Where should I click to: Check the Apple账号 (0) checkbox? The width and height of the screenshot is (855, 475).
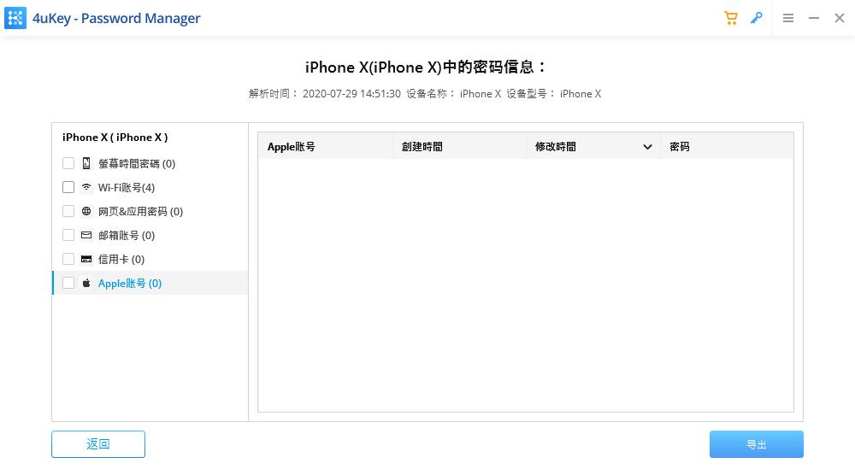point(68,283)
